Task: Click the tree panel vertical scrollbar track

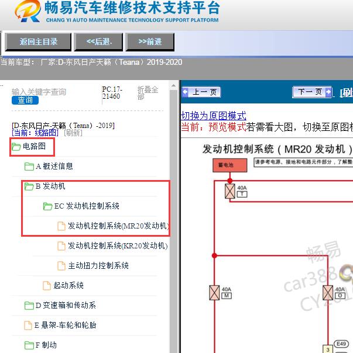Action: 173,222
